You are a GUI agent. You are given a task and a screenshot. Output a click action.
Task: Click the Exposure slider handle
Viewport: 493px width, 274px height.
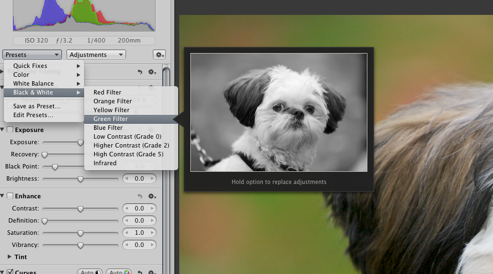point(80,143)
